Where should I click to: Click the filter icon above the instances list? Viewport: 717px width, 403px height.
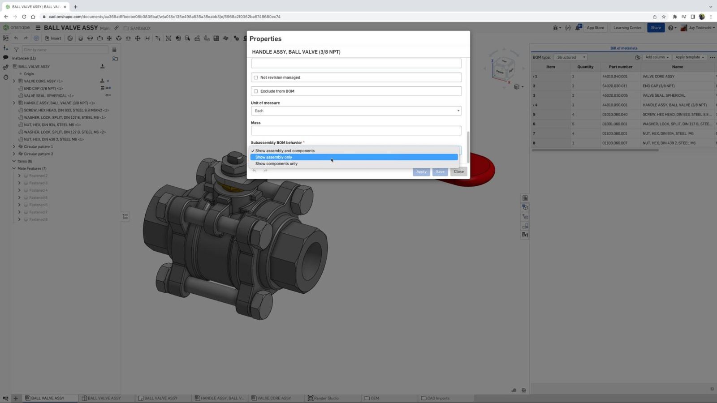click(16, 50)
